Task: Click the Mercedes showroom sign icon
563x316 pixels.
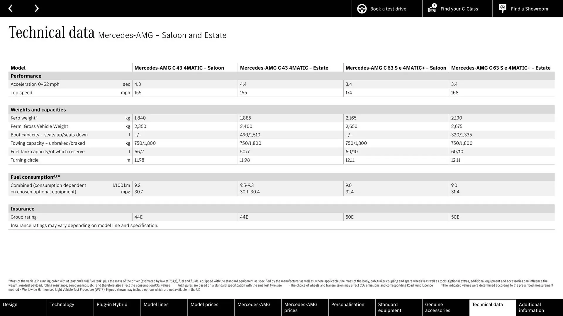Action: [x=502, y=8]
